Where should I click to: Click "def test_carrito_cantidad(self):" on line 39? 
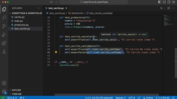pos(80,46)
